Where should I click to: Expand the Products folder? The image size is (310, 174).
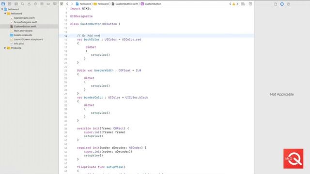click(5, 48)
